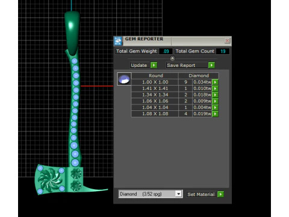Click the 0.018tw weight cell
The width and height of the screenshot is (289, 217).
[202, 95]
